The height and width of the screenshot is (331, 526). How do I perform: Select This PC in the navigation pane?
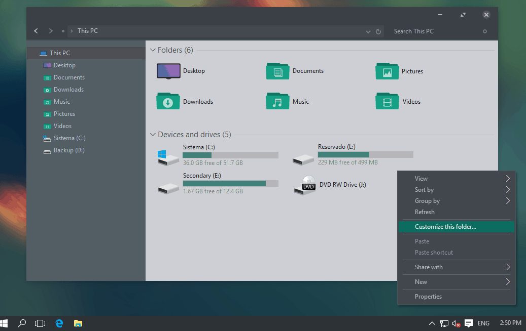86,53
